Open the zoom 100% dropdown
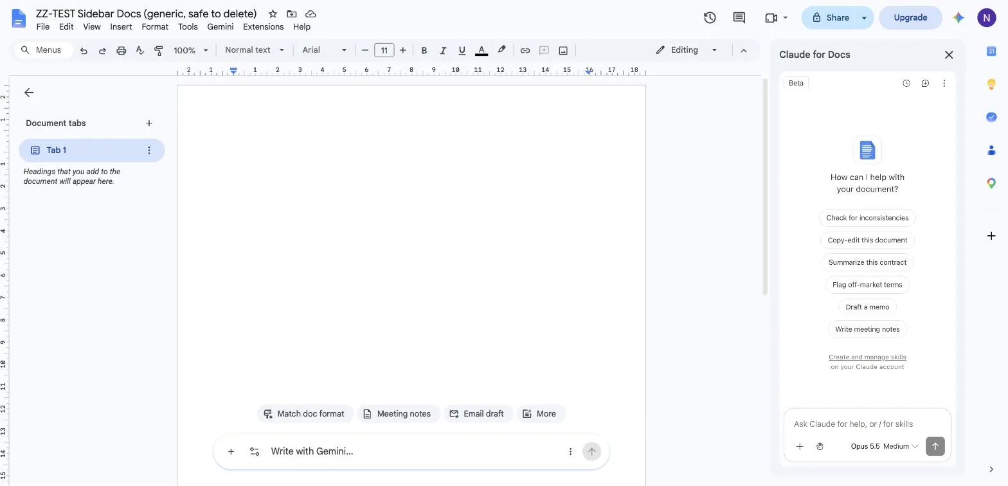Image resolution: width=1008 pixels, height=486 pixels. point(191,50)
